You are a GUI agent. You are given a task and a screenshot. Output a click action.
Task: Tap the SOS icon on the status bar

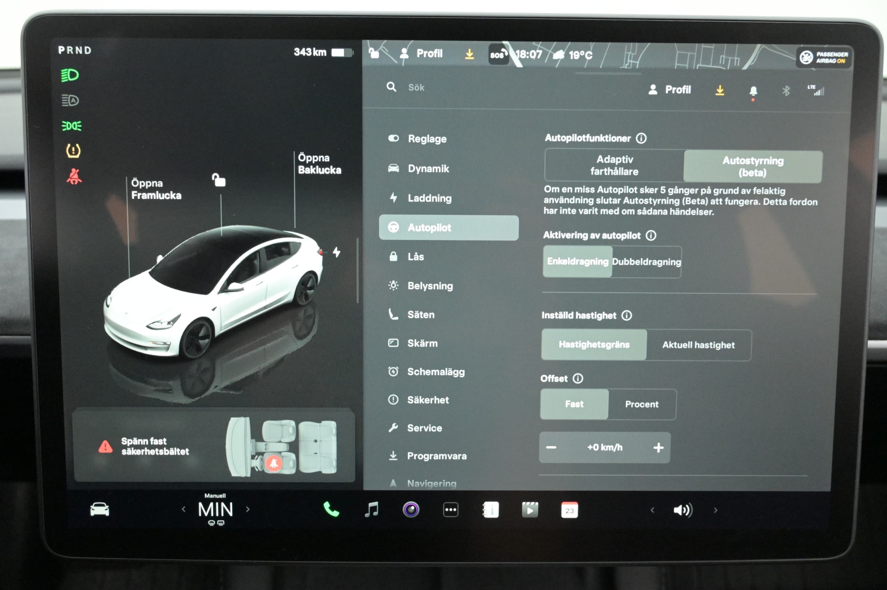(x=498, y=55)
